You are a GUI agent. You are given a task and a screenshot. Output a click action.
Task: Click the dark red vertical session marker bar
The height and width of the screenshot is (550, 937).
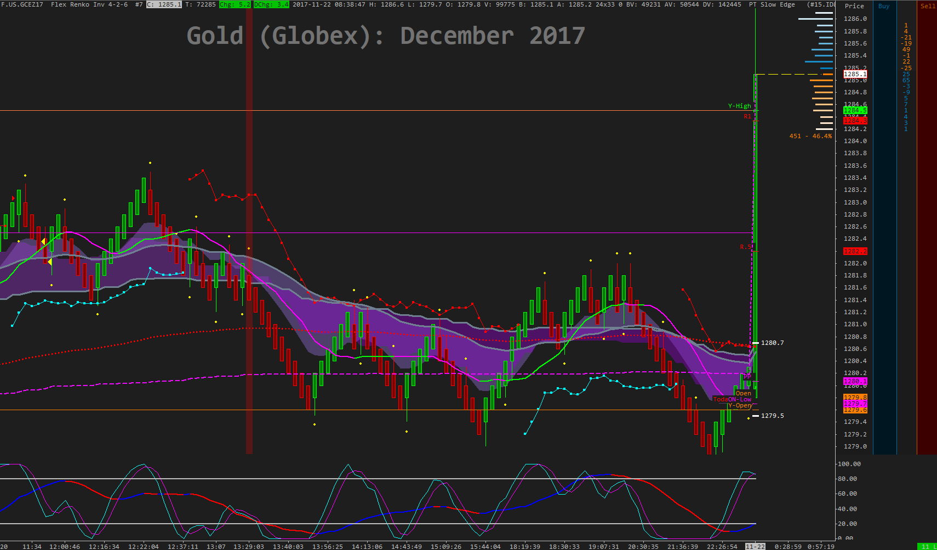[249, 230]
